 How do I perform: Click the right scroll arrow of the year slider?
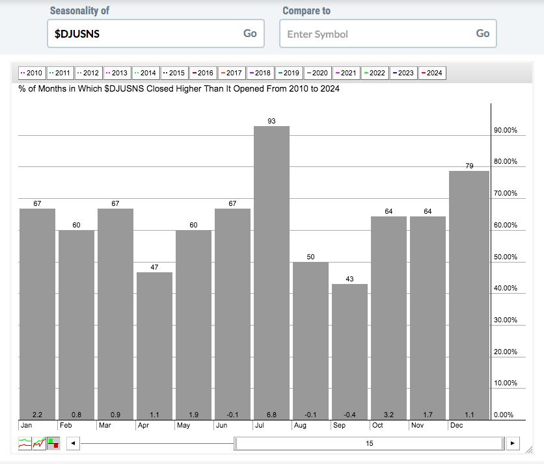pyautogui.click(x=513, y=444)
